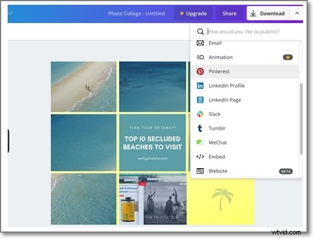
Task: Click the Embed code icon
Action: 200,157
